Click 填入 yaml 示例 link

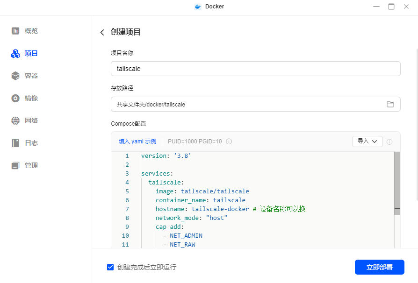(x=137, y=141)
